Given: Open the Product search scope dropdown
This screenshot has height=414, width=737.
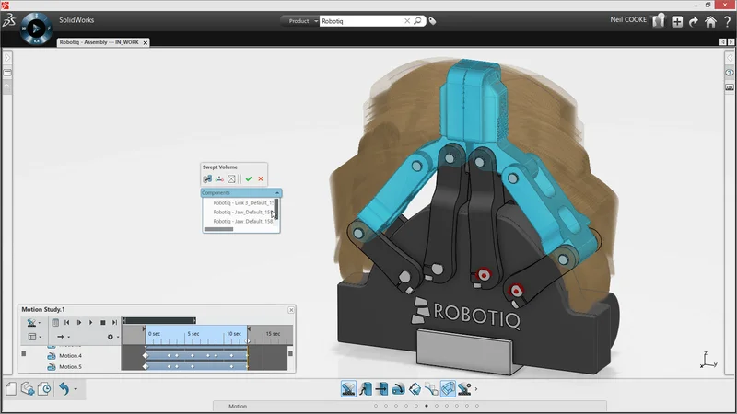Looking at the screenshot, I should (x=302, y=21).
